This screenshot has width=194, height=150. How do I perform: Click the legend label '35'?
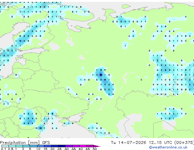tap(73, 149)
